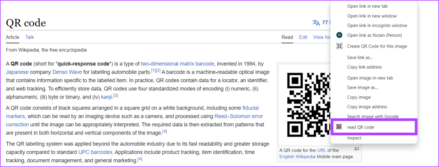Choose Search image with Google
Screen dimensions: 439x167
point(373,116)
